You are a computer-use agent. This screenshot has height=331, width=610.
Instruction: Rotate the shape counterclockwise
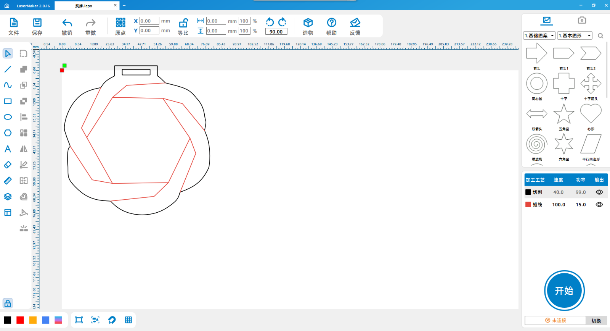point(270,22)
